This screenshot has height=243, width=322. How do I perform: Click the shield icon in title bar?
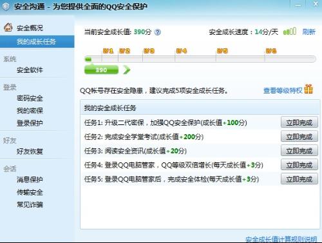point(6,6)
